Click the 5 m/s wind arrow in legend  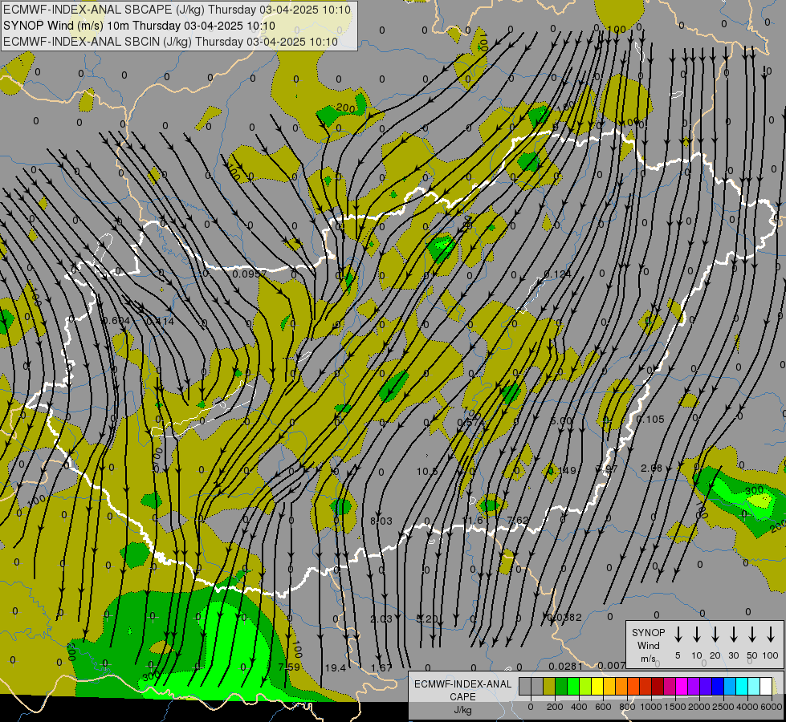pos(678,635)
